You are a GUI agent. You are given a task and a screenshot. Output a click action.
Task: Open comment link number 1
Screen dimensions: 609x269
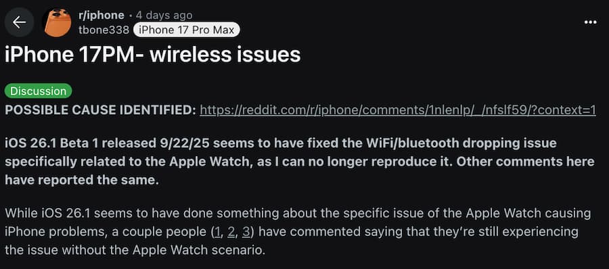point(219,232)
